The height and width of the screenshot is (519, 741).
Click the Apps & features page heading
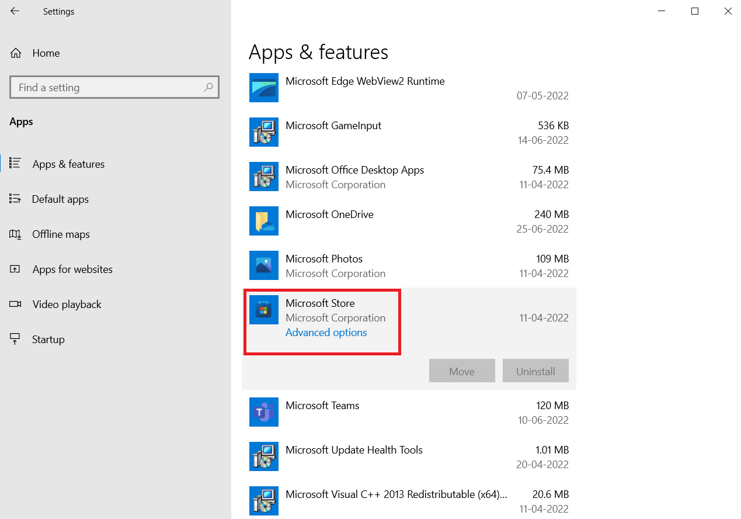[318, 52]
